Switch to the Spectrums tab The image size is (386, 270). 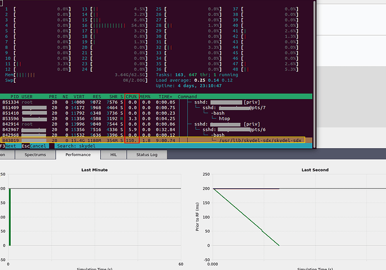click(x=35, y=155)
